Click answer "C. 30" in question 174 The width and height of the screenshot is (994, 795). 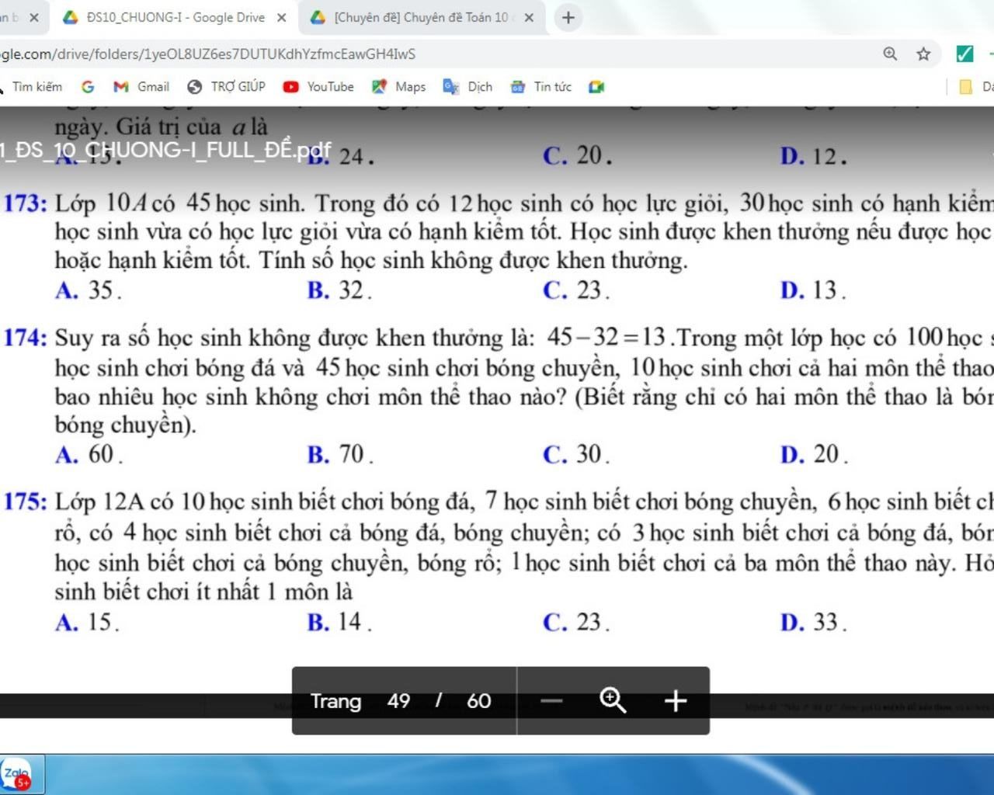(x=576, y=454)
